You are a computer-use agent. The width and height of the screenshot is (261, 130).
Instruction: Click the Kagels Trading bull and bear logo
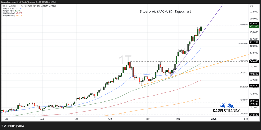(227, 106)
